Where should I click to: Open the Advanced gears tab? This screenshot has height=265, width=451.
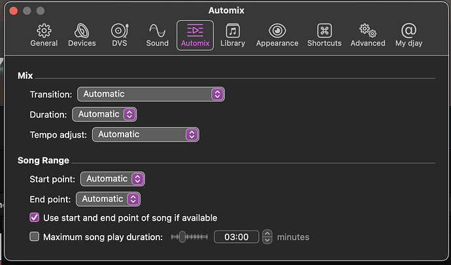(367, 35)
